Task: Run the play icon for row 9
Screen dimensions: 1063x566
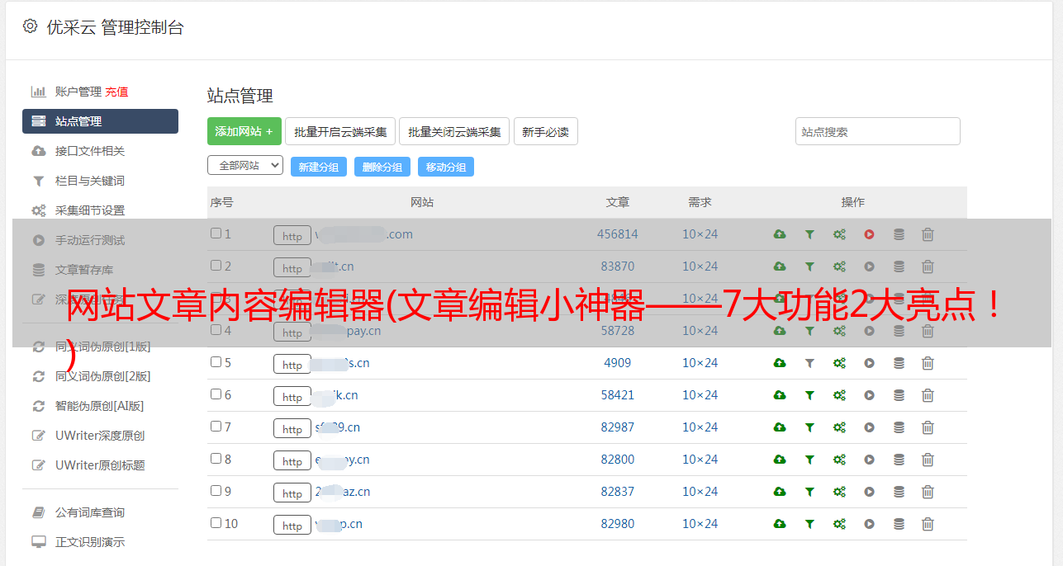Action: (x=869, y=492)
